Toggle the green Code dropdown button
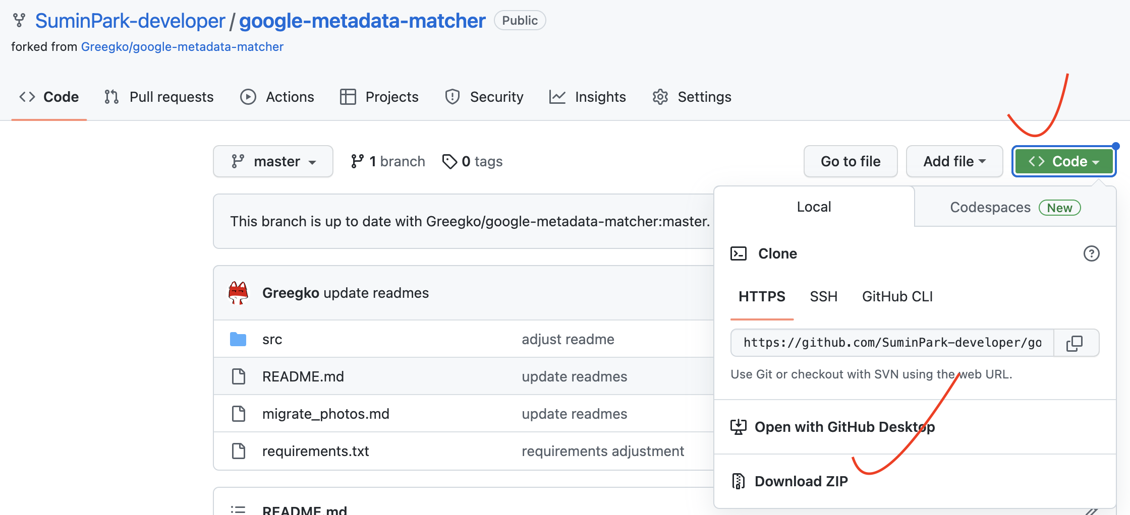The height and width of the screenshot is (515, 1130). pyautogui.click(x=1064, y=161)
